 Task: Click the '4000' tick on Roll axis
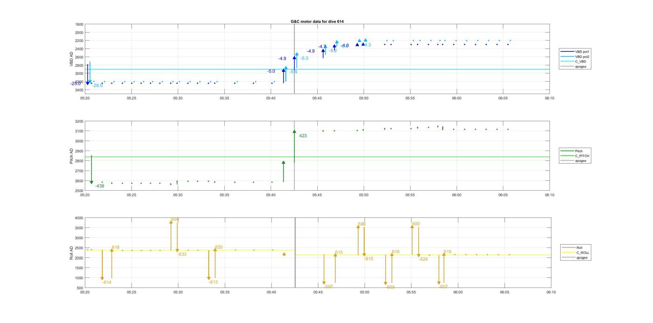tap(79, 218)
